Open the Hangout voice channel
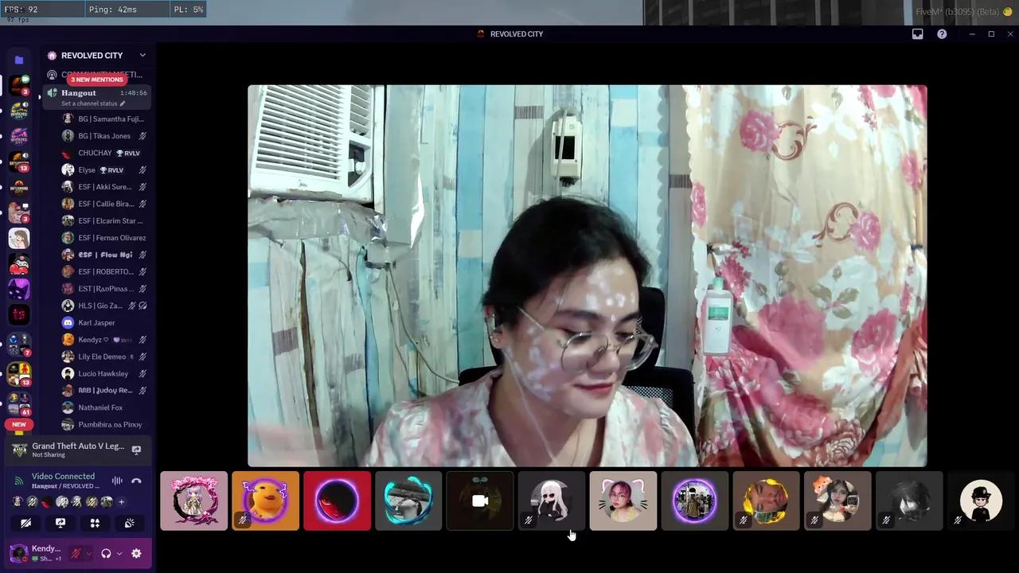 coord(96,97)
